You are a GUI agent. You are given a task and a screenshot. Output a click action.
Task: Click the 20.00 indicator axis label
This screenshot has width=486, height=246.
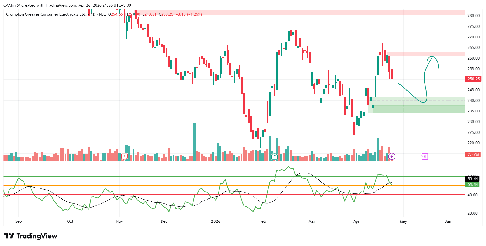click(472, 213)
